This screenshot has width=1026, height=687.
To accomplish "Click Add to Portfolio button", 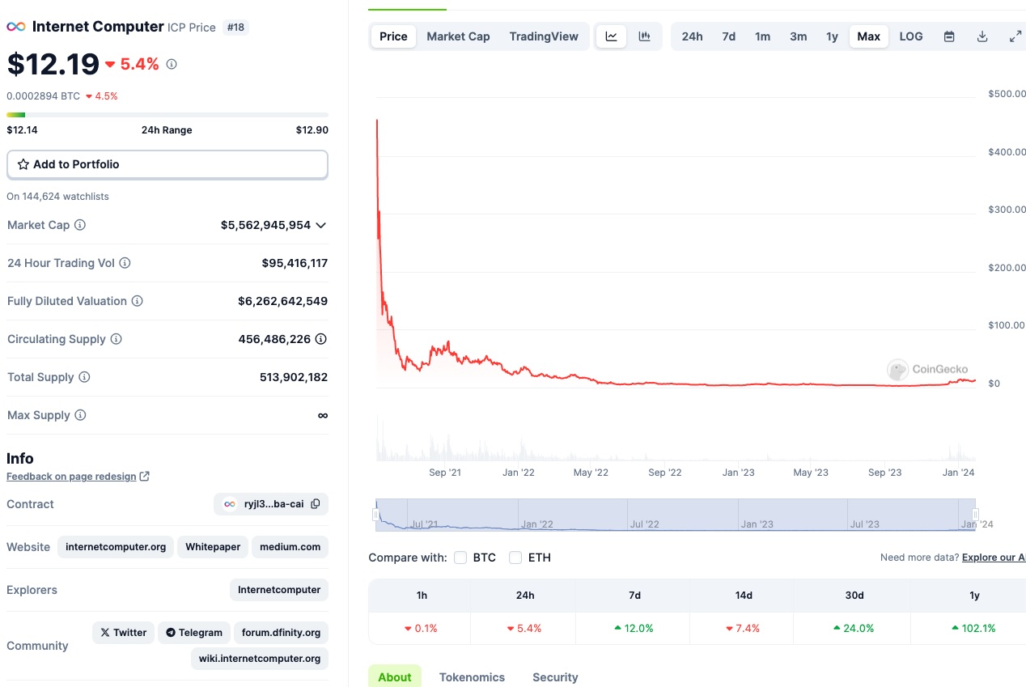I will point(167,164).
